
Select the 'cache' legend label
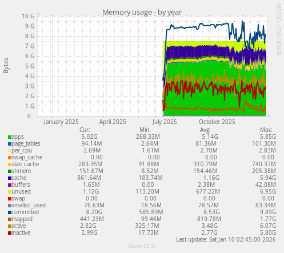[19, 178]
